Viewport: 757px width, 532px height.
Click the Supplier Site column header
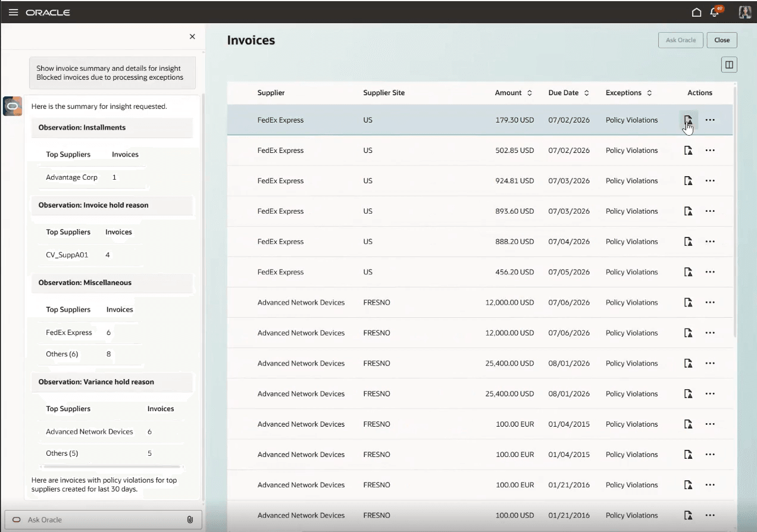pos(384,93)
